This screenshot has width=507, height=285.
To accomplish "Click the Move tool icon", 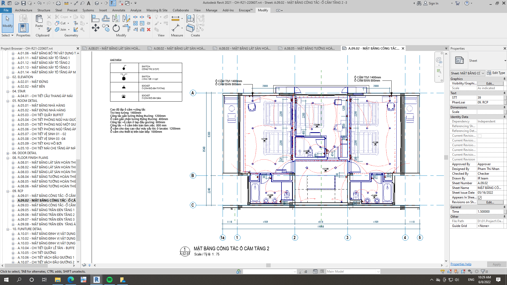I will (x=95, y=28).
